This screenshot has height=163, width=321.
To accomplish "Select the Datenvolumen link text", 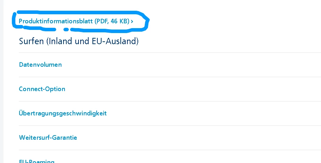I will pos(40,65).
